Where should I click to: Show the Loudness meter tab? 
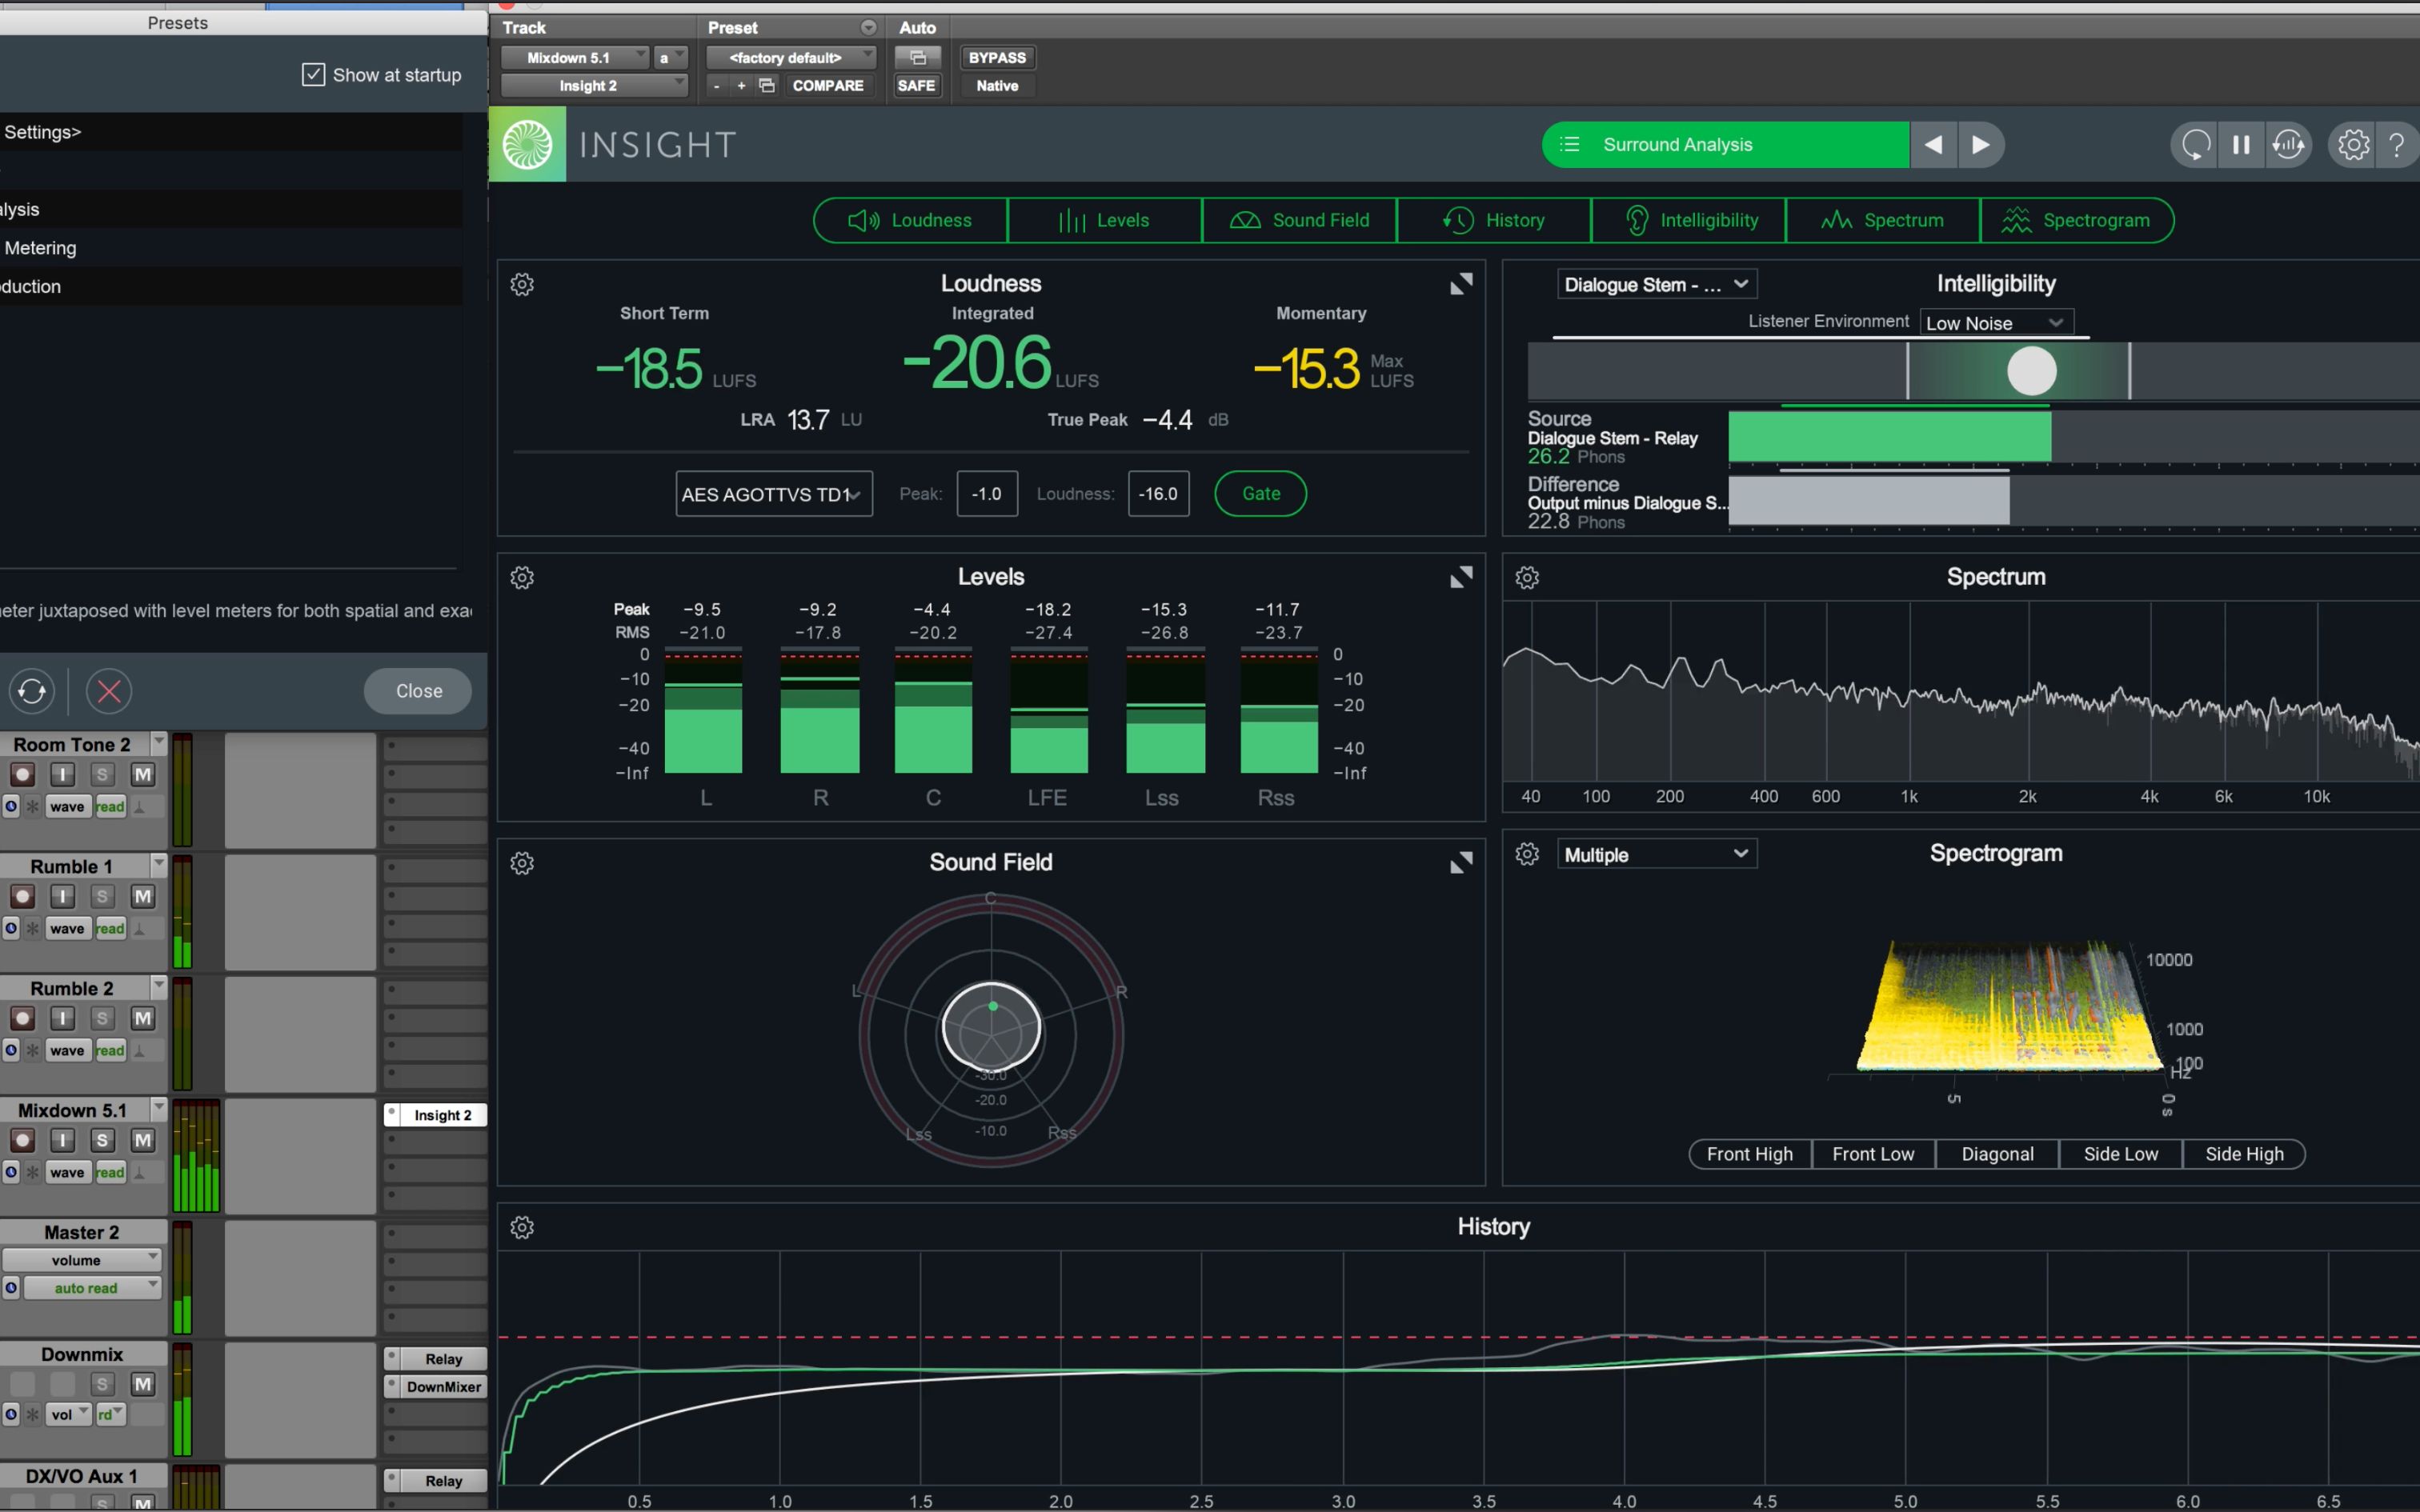[x=910, y=221]
